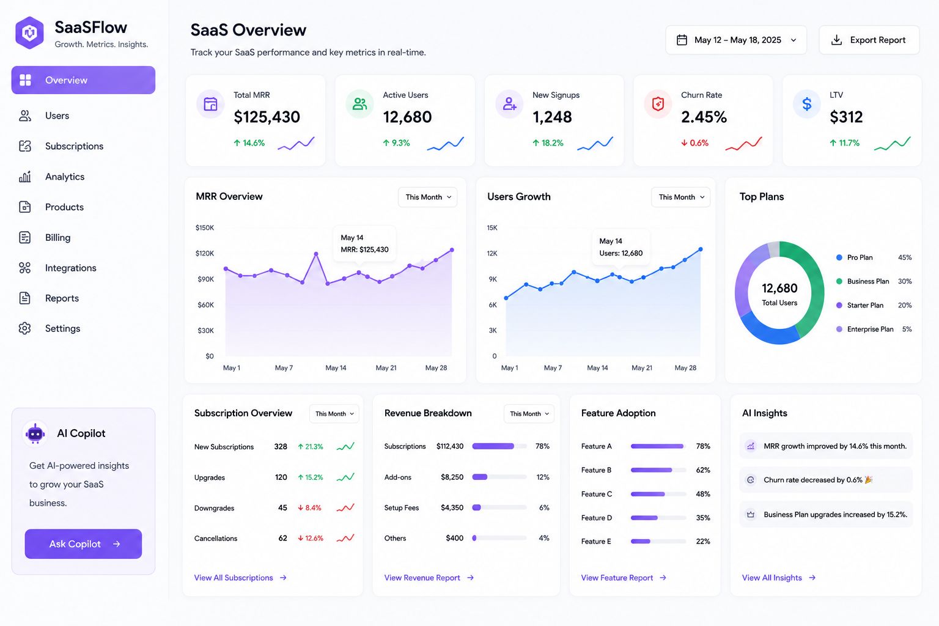Click the Reports document icon
The image size is (939, 626).
pos(25,298)
